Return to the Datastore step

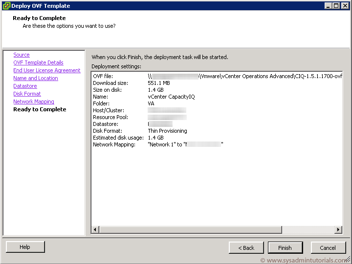click(x=25, y=86)
